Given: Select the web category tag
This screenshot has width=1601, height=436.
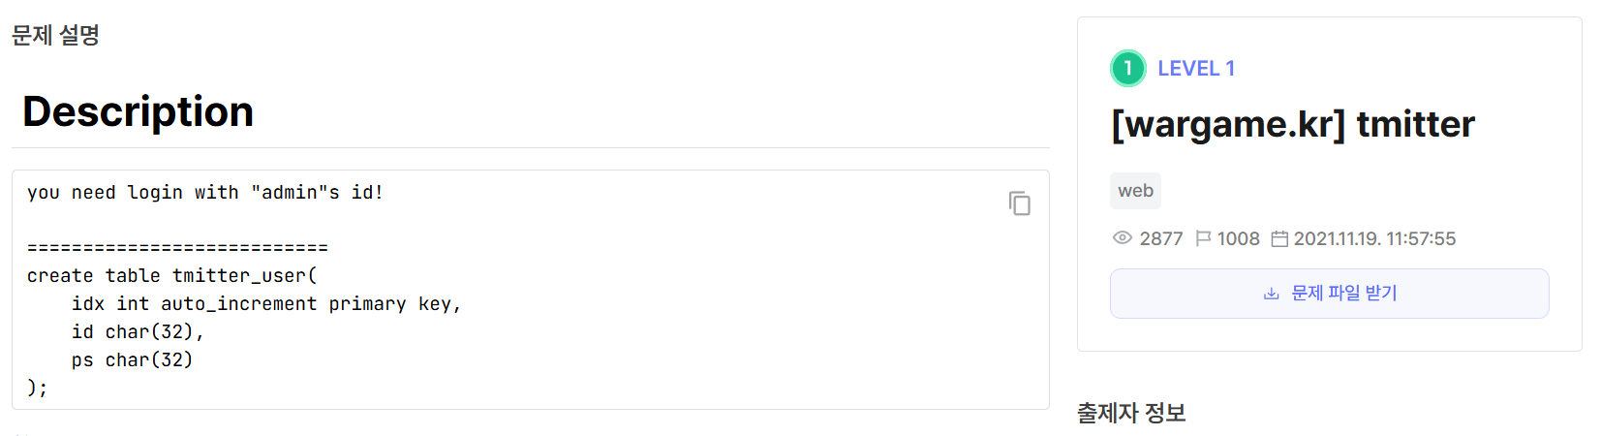Looking at the screenshot, I should 1135,191.
